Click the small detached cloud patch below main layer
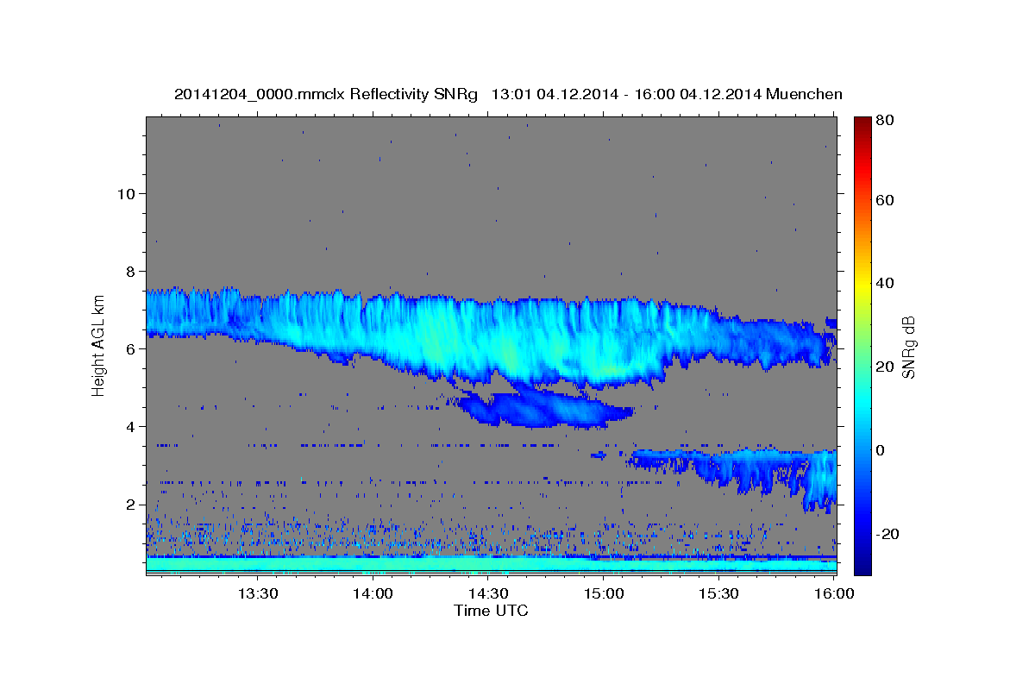This screenshot has height=690, width=1035. (x=543, y=410)
